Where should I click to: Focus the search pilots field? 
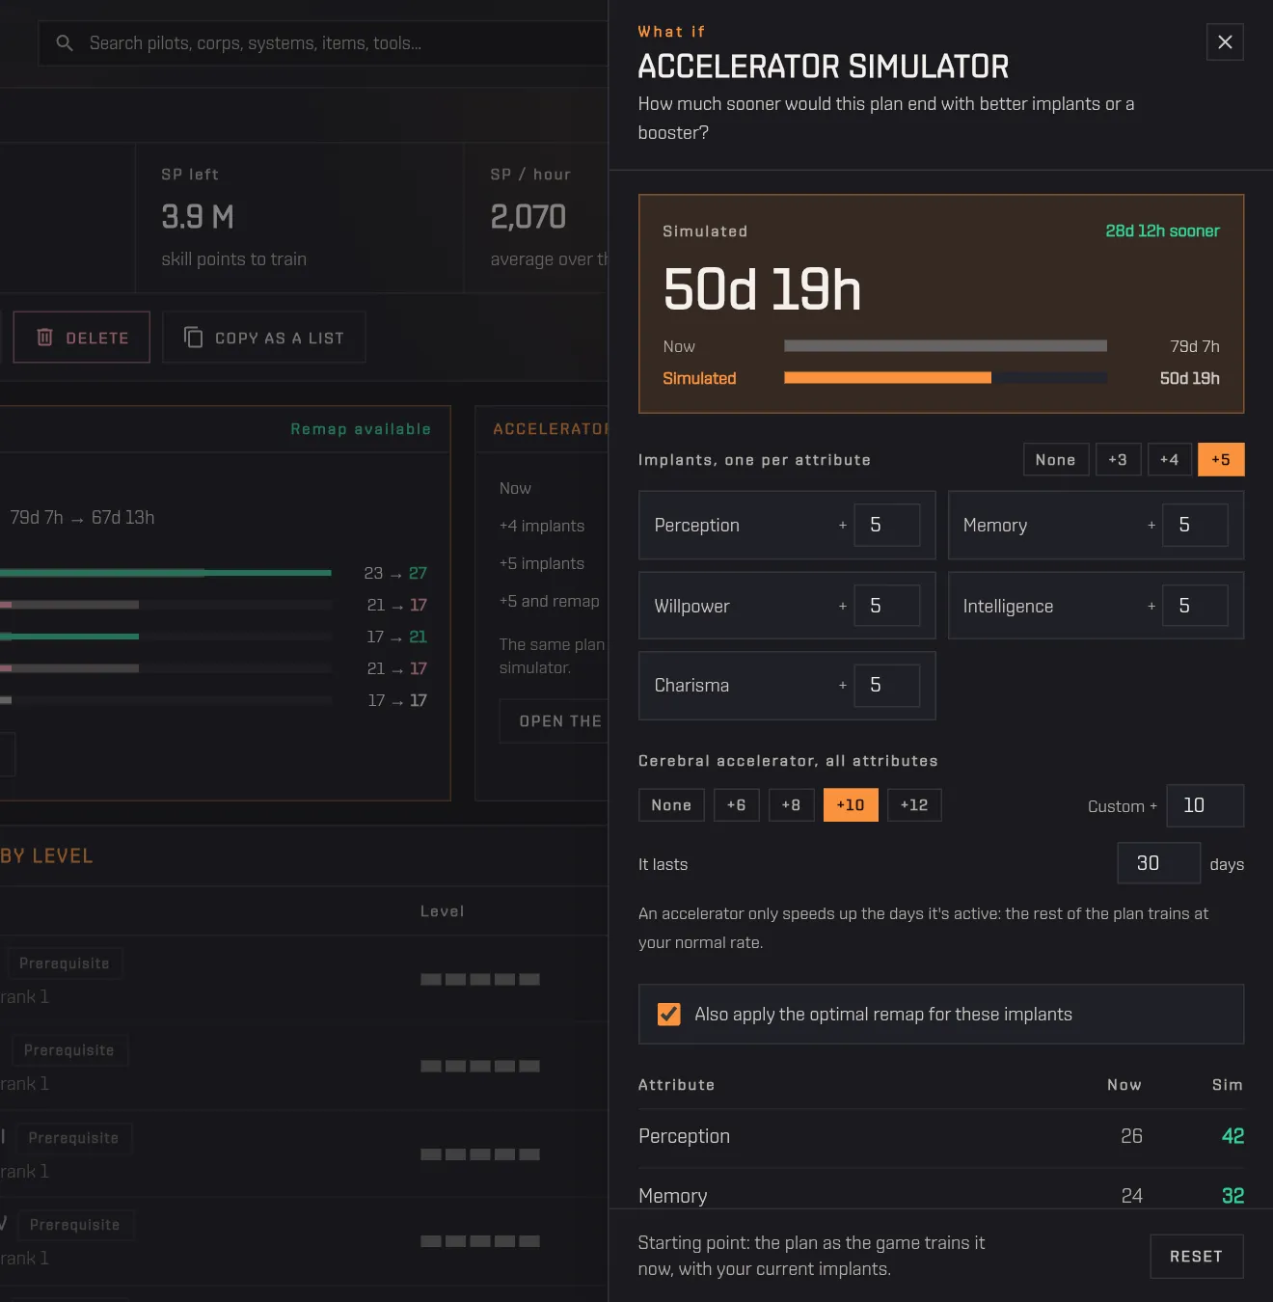click(x=323, y=43)
